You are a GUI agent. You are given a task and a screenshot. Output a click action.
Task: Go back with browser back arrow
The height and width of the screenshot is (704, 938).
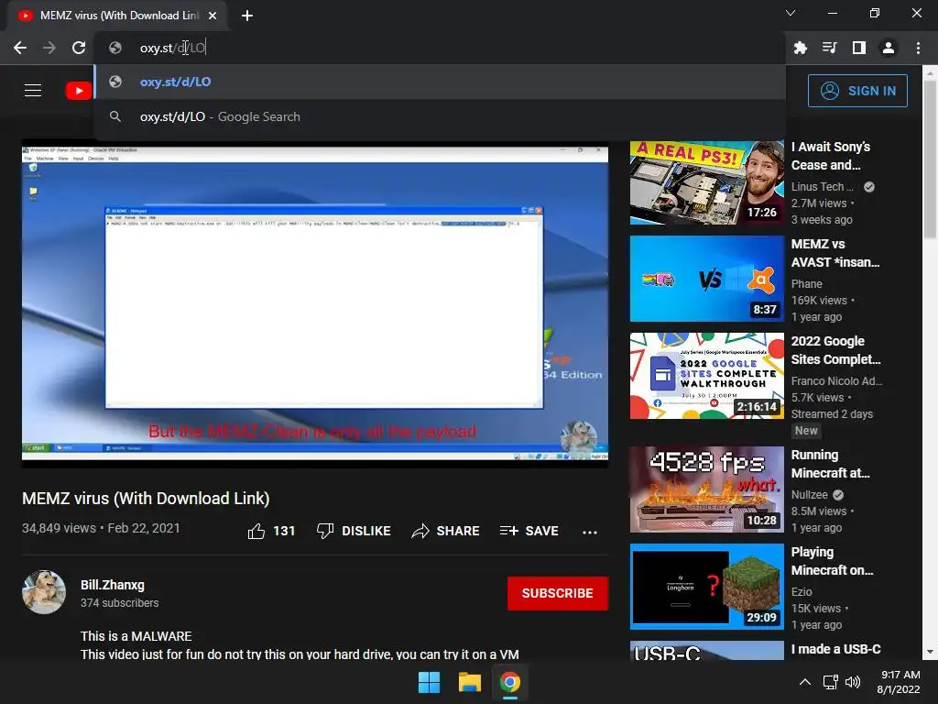(x=20, y=48)
